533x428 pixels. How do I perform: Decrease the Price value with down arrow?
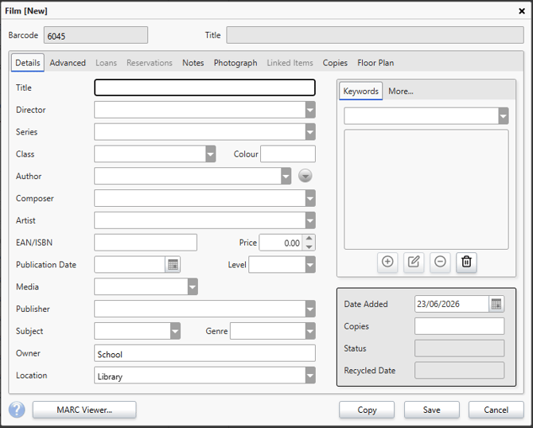tap(309, 247)
